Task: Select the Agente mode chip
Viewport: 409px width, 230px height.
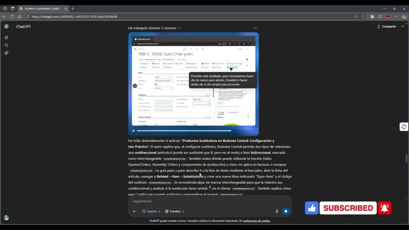Action: pyautogui.click(x=149, y=212)
